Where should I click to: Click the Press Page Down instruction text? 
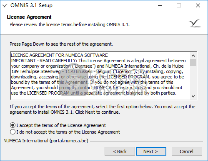[61, 44]
